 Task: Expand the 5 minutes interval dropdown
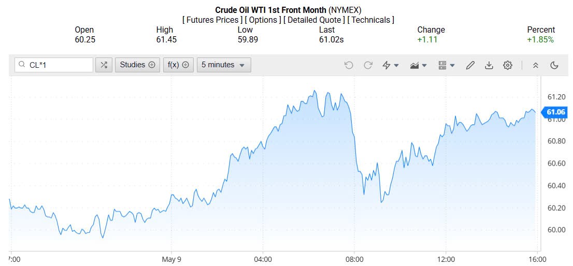click(x=224, y=65)
